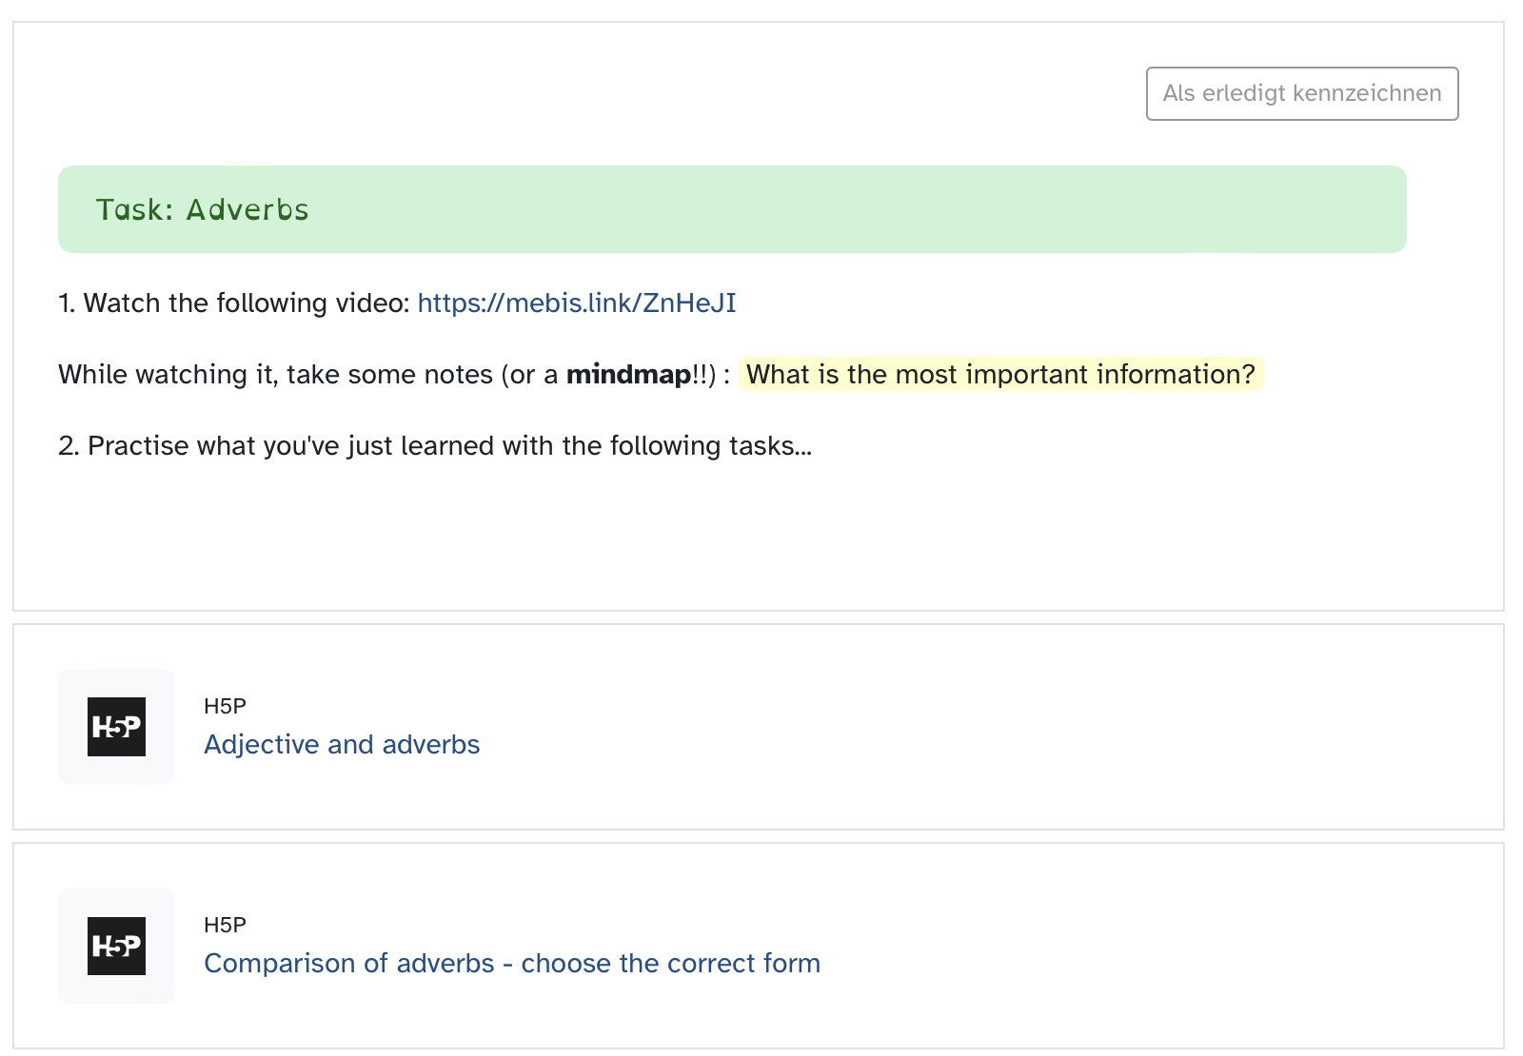Click the Task: Adverbs heading text
Image resolution: width=1523 pixels, height=1056 pixels.
(202, 209)
